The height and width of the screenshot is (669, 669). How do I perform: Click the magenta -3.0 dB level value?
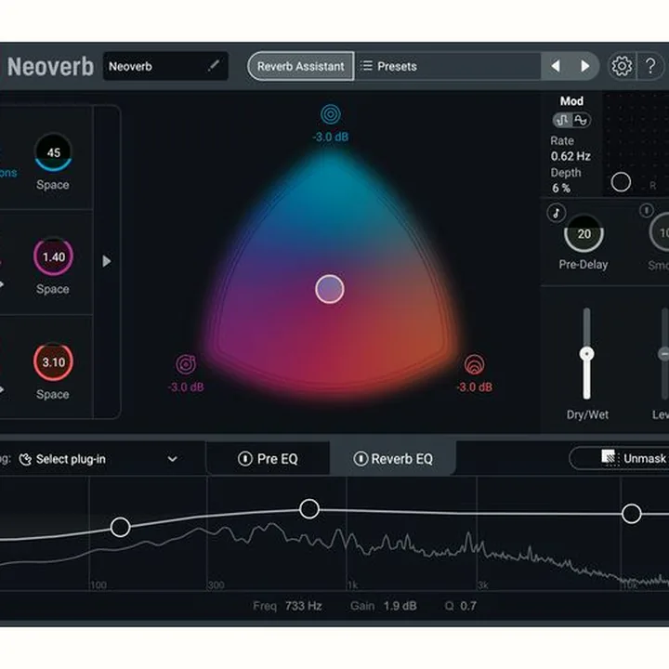[186, 387]
